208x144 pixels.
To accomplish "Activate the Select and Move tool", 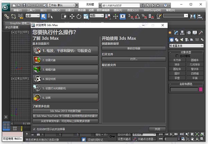I will [72, 16].
